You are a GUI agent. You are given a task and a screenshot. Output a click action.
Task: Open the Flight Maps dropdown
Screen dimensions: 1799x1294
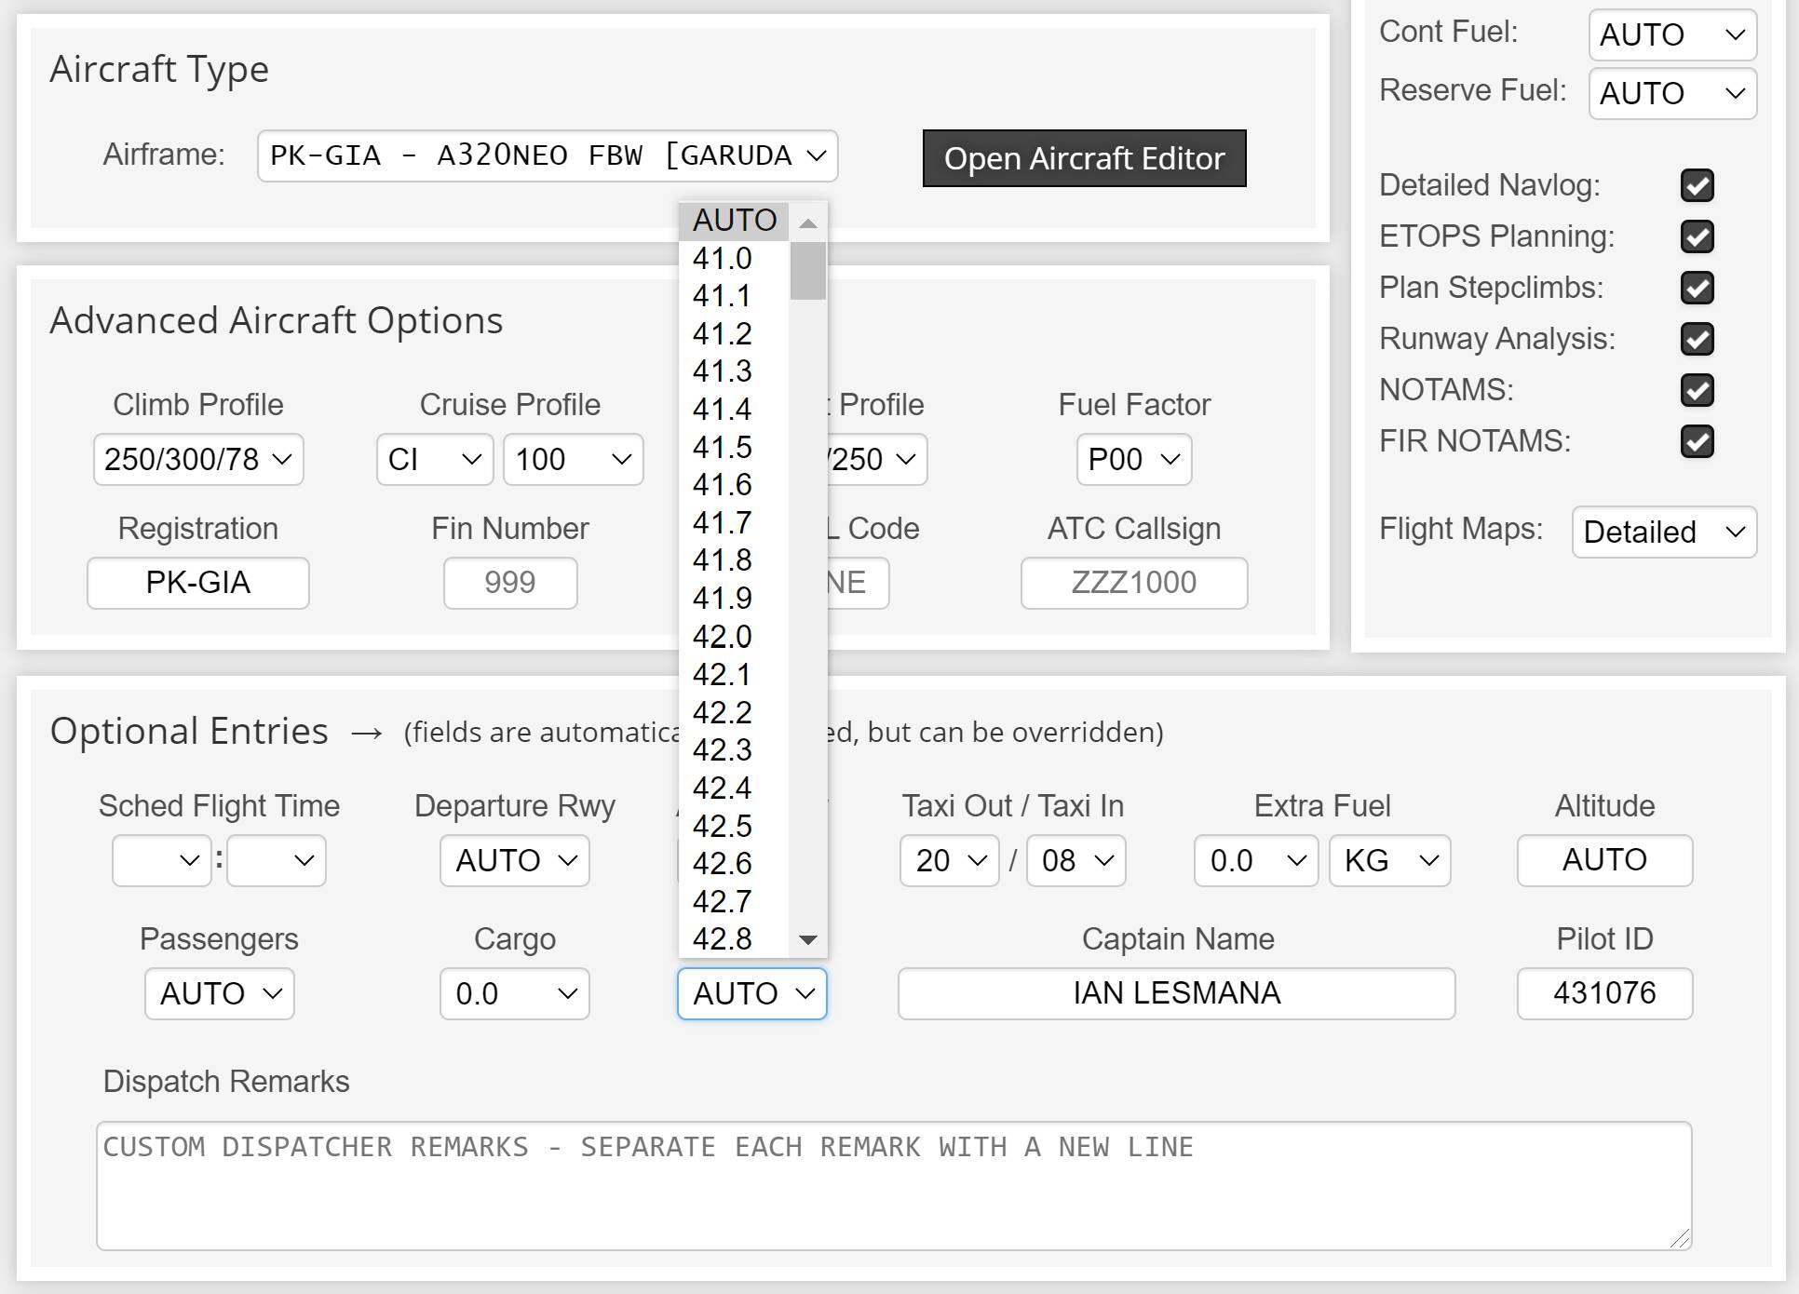[1664, 532]
